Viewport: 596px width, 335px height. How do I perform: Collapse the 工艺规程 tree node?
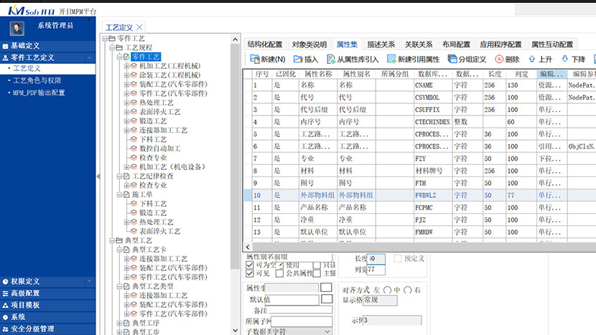(x=111, y=47)
